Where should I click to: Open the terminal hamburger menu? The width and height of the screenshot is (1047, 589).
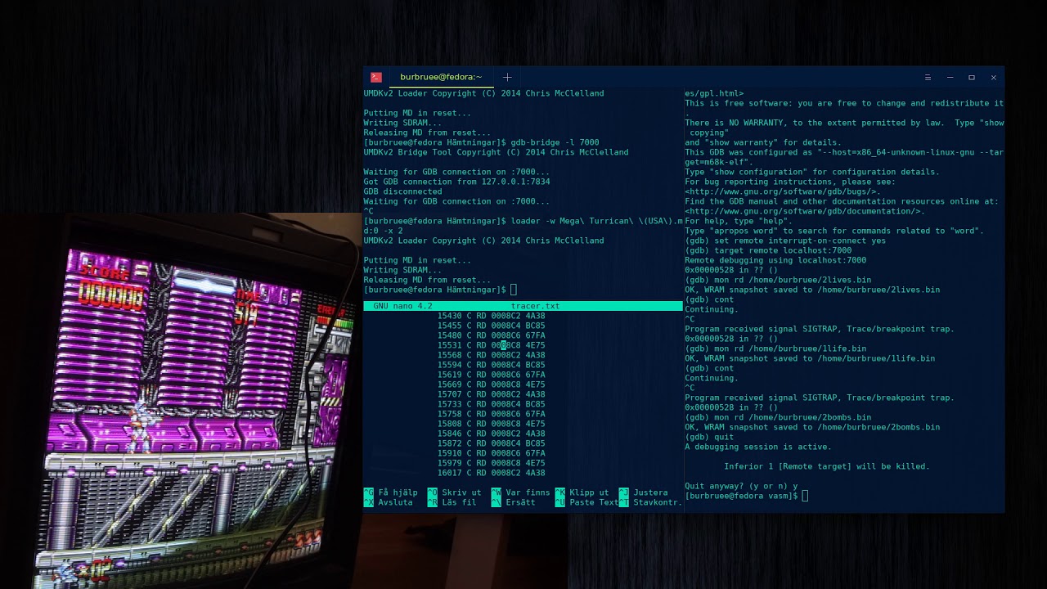[928, 77]
